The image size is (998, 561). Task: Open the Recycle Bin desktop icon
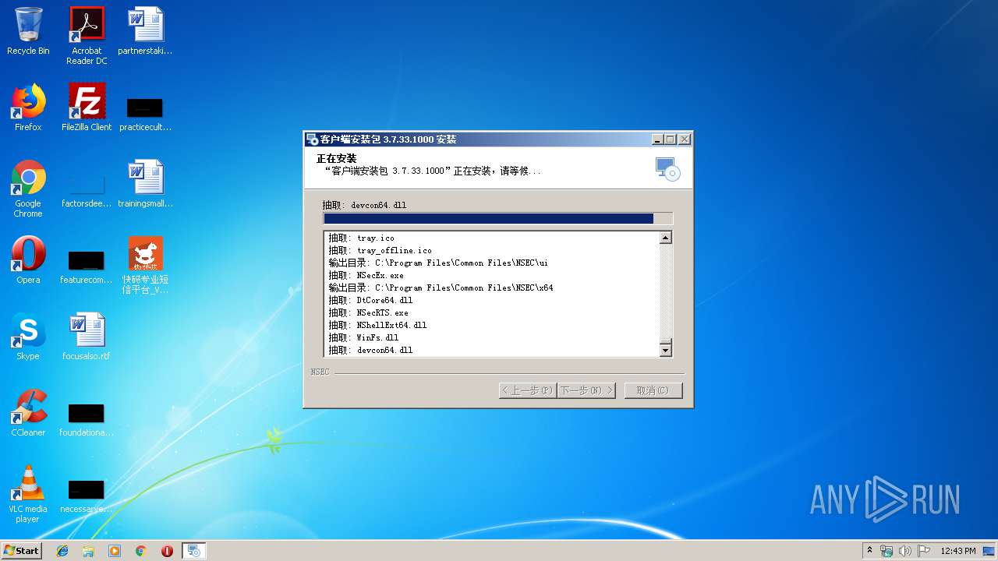[x=28, y=32]
